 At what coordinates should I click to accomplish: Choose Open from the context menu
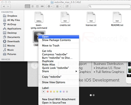(x=59, y=37)
